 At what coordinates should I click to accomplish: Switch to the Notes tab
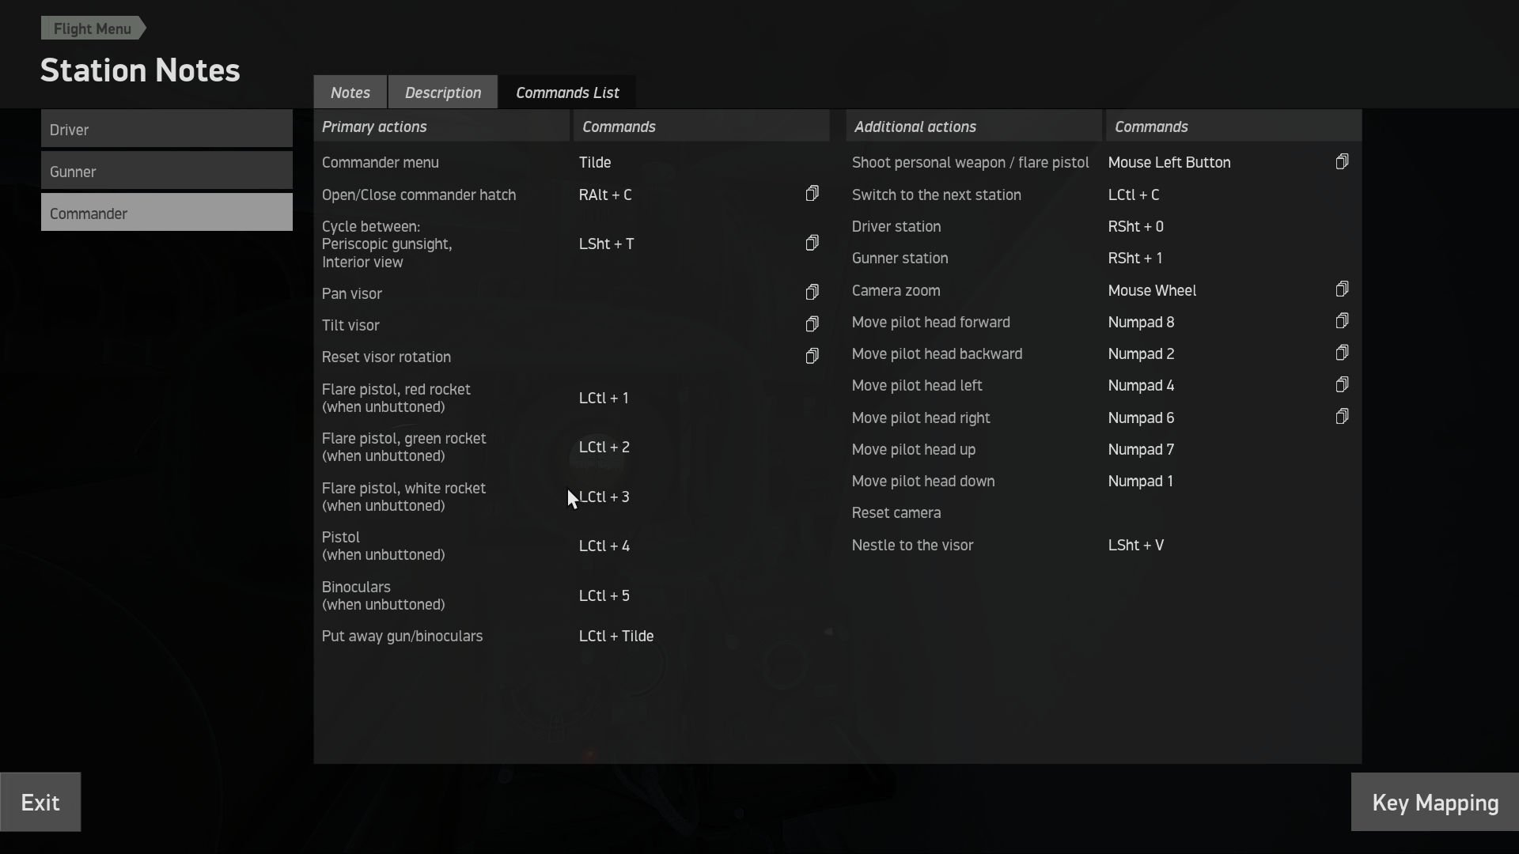[350, 93]
